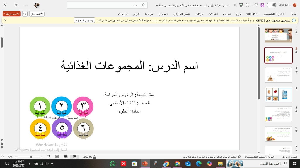Select slide 6 thumbnail
Viewport: 300px width, 168px height.
[x=278, y=134]
